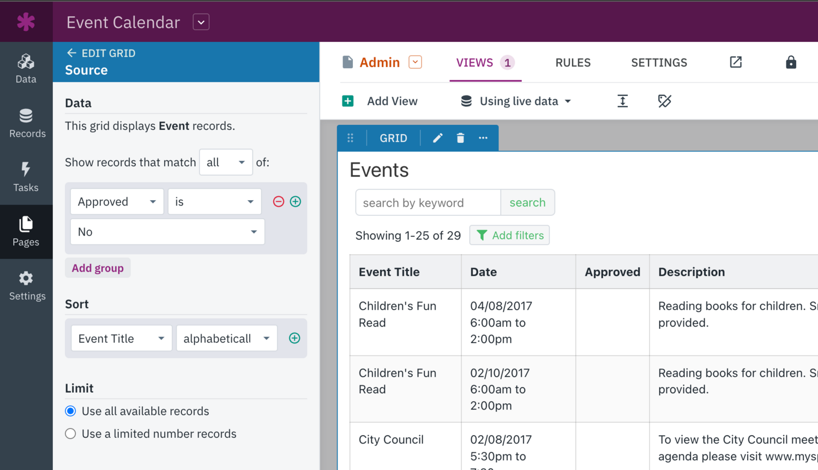Image resolution: width=818 pixels, height=470 pixels.
Task: Open page permissions with the lock icon
Action: [791, 62]
